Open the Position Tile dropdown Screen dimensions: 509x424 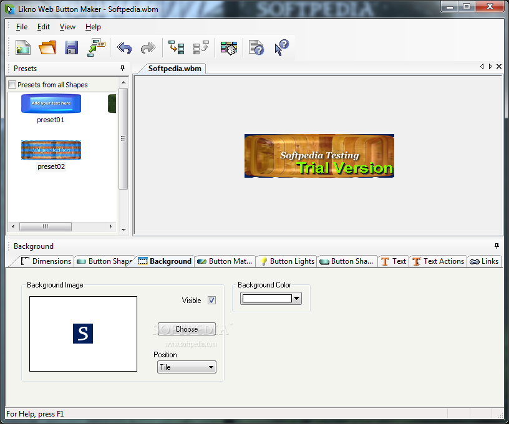187,367
